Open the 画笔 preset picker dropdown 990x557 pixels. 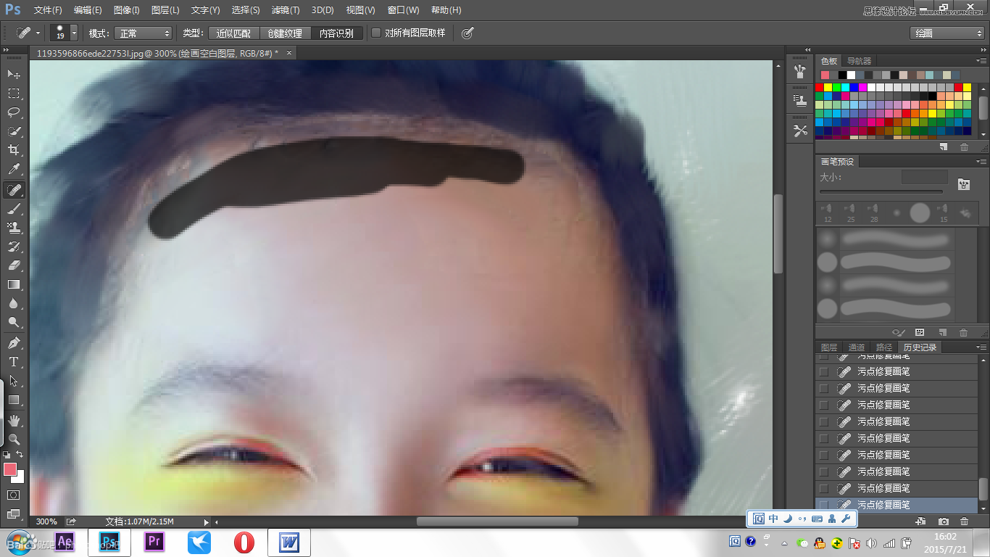[x=72, y=33]
